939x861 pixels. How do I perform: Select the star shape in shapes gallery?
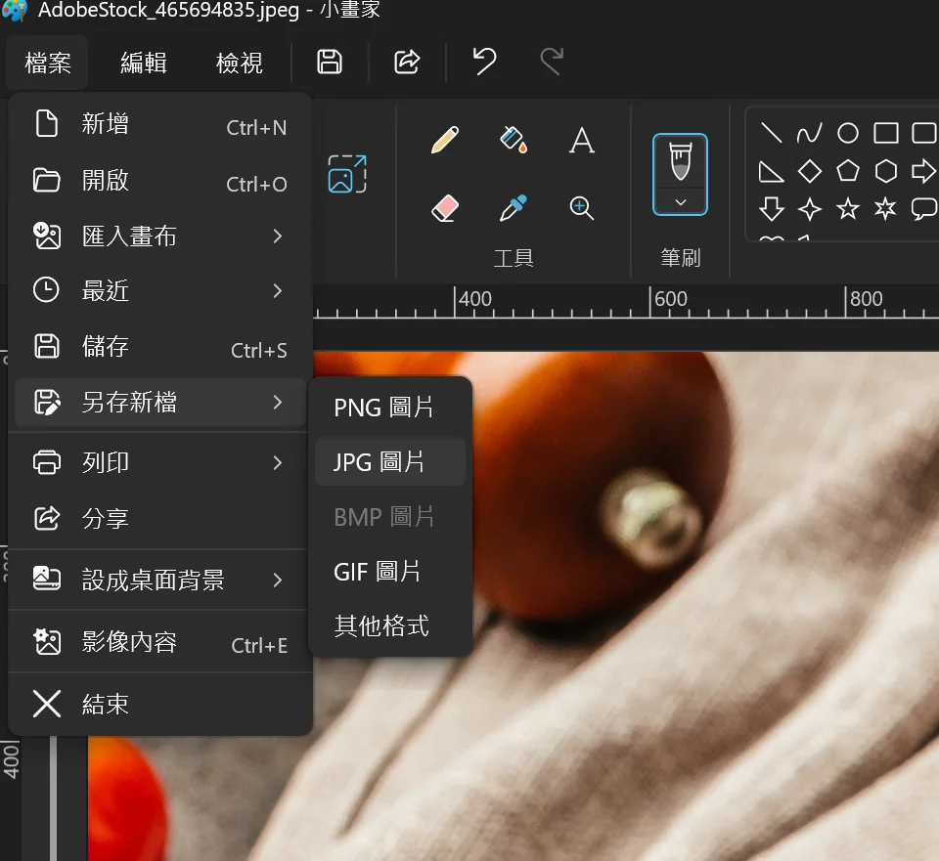(847, 208)
